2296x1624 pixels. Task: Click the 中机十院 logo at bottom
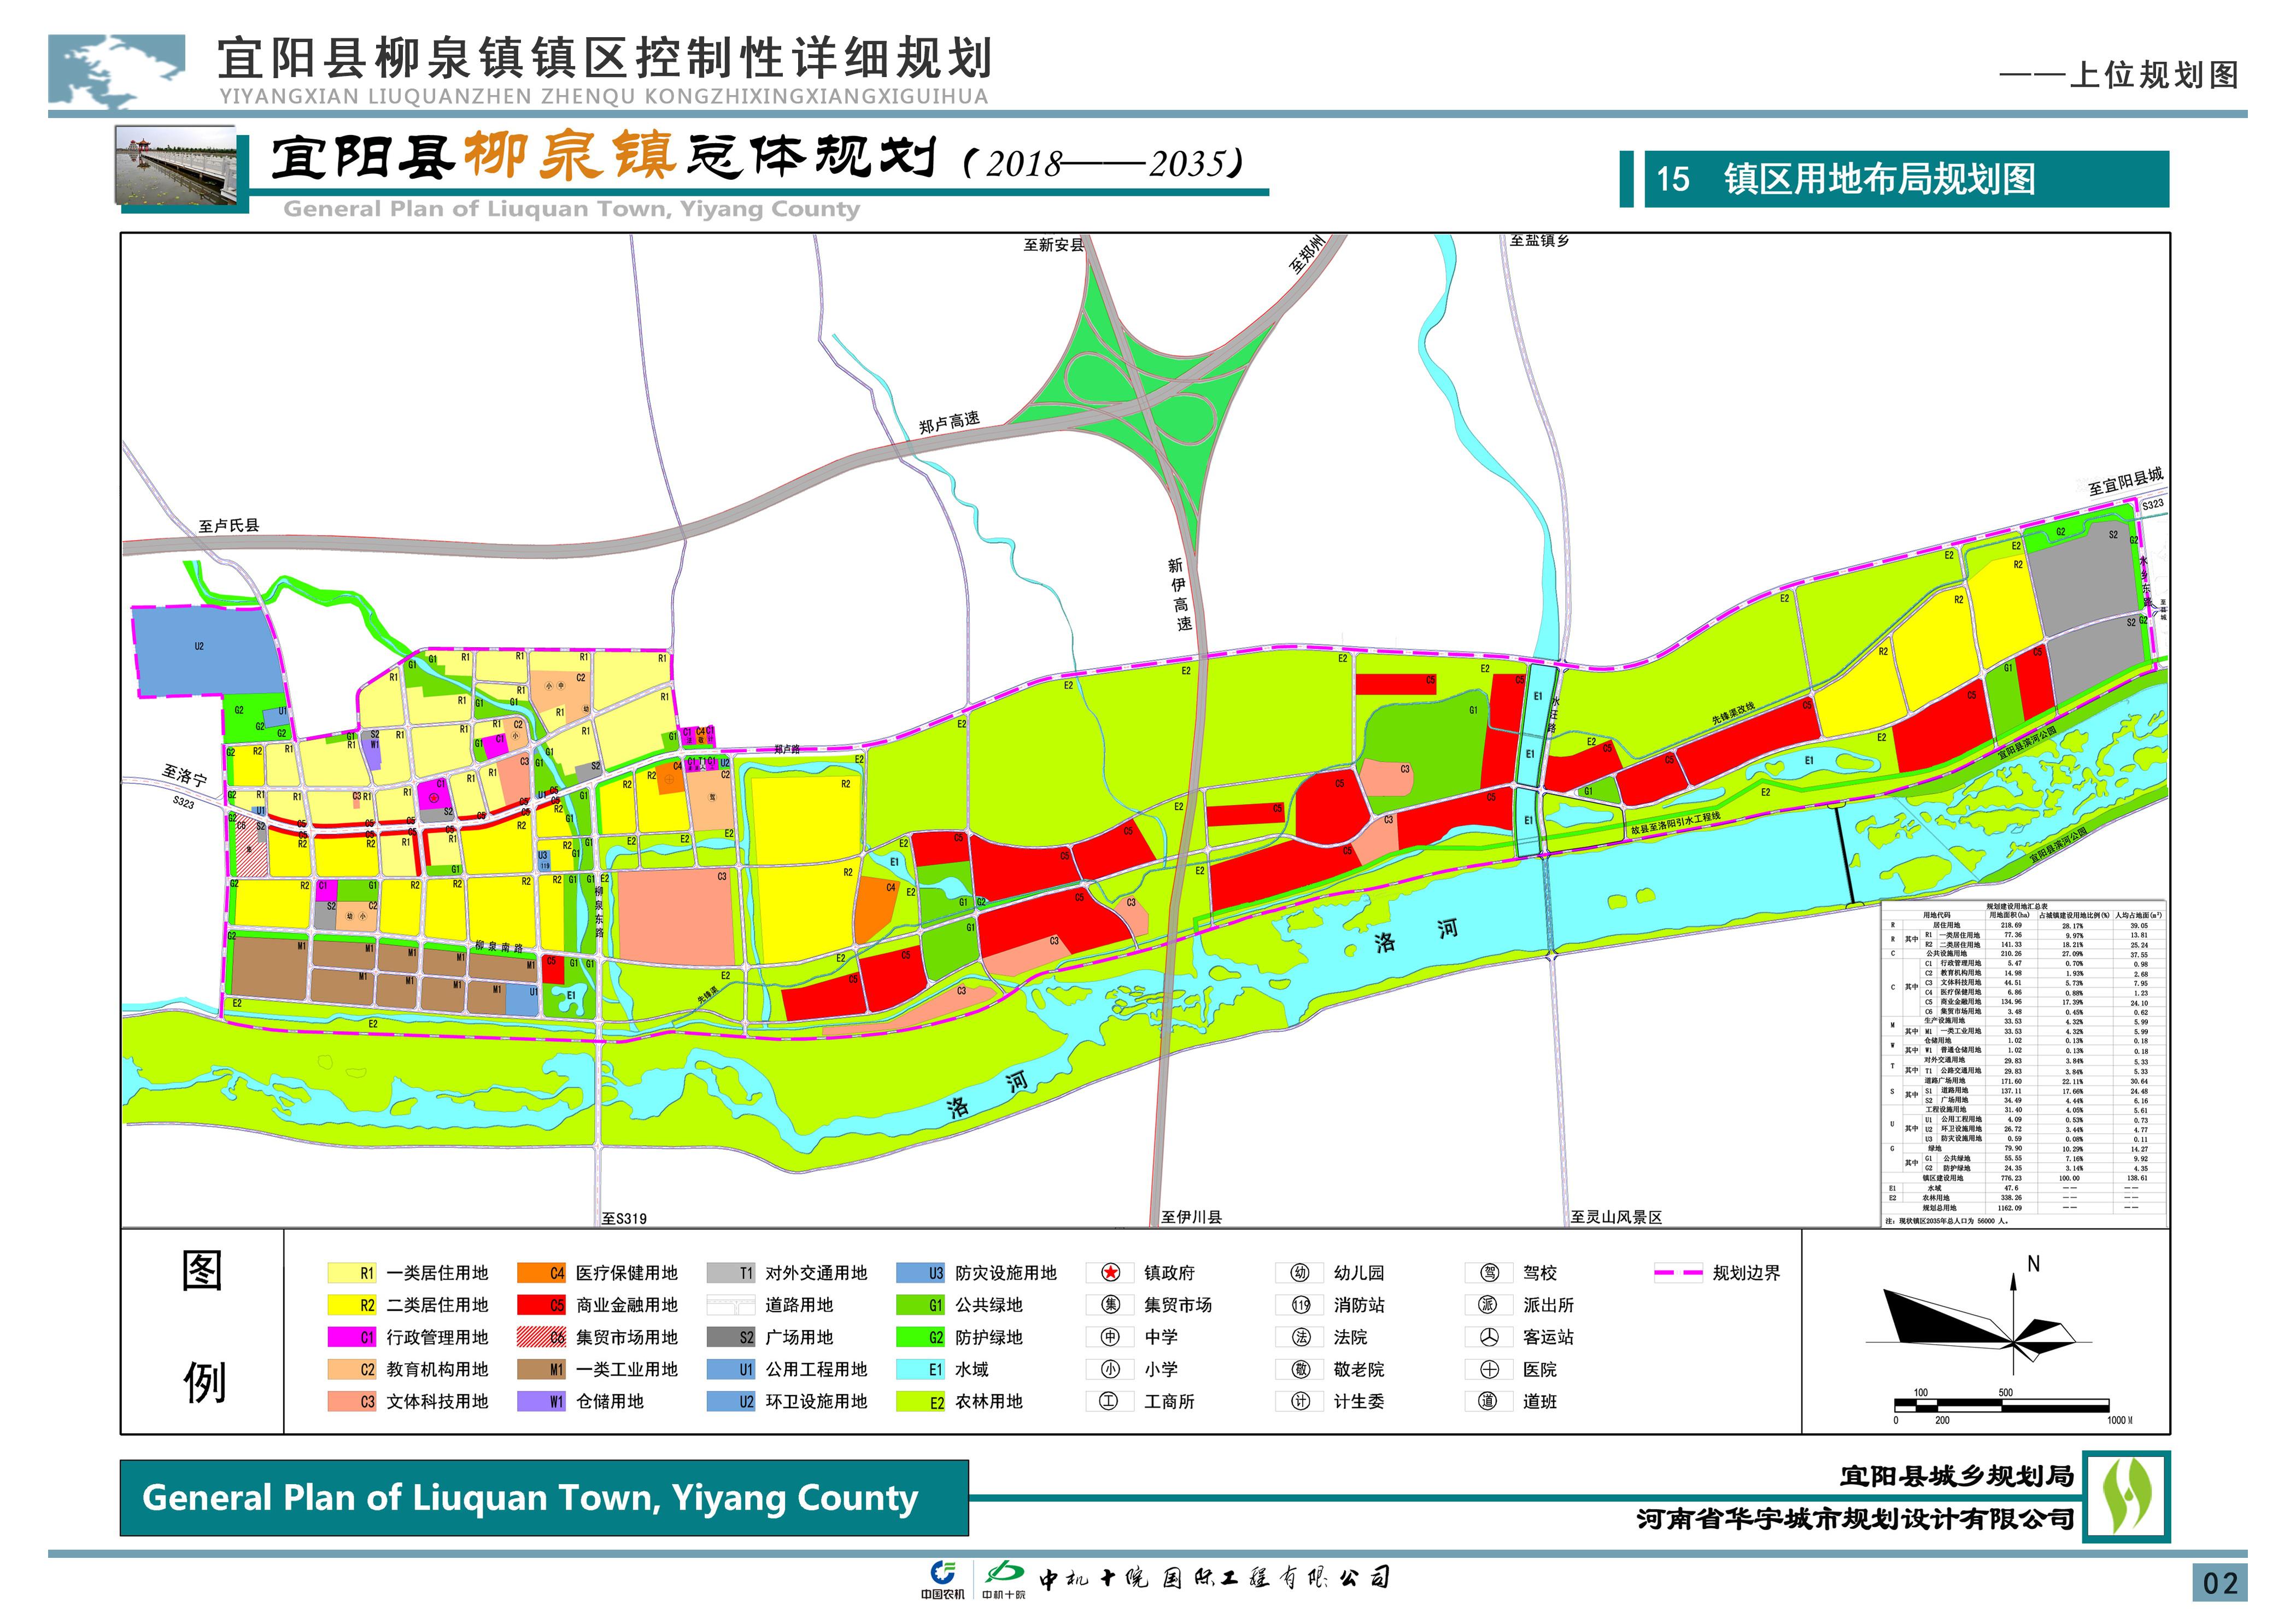1004,1580
